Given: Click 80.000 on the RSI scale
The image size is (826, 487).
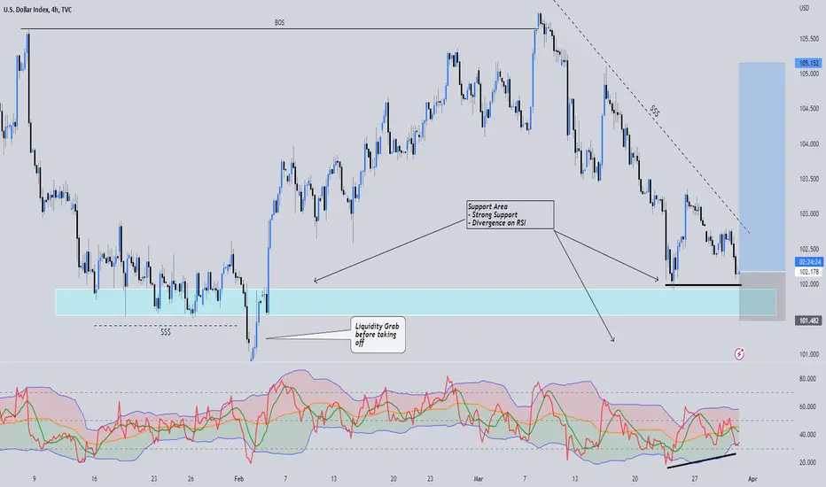Looking at the screenshot, I should (x=807, y=379).
